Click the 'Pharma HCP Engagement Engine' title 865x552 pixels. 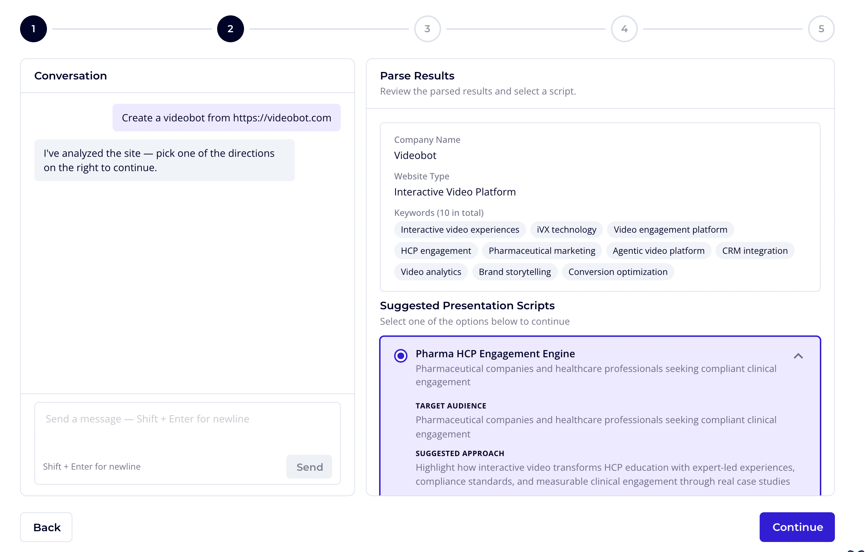pyautogui.click(x=494, y=353)
